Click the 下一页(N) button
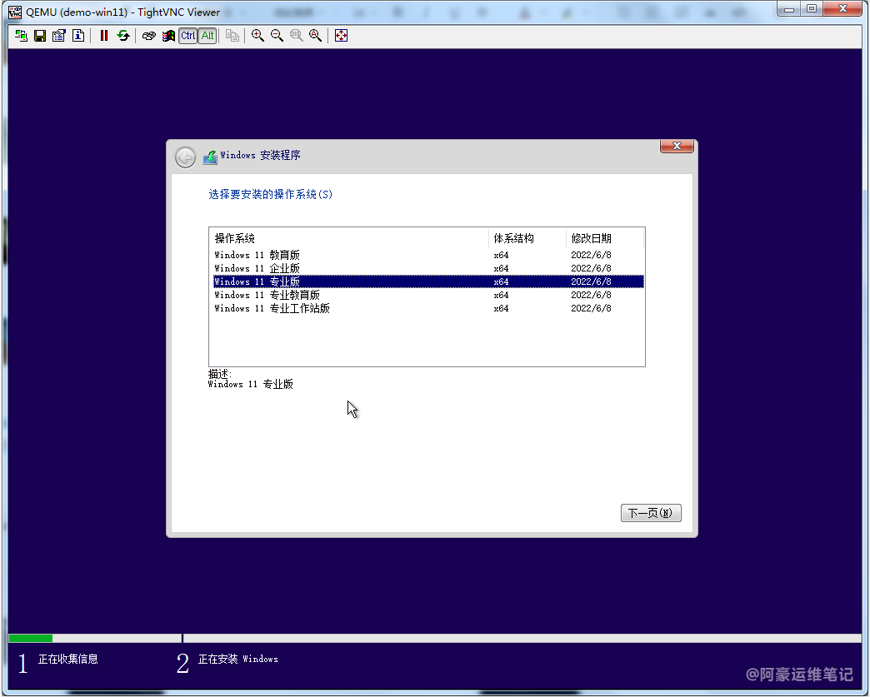 (651, 513)
